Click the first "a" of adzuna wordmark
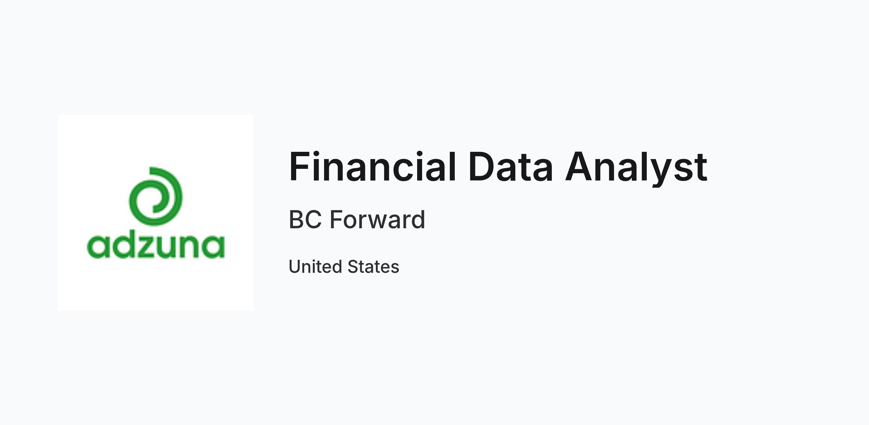This screenshot has width=869, height=425. pyautogui.click(x=97, y=247)
